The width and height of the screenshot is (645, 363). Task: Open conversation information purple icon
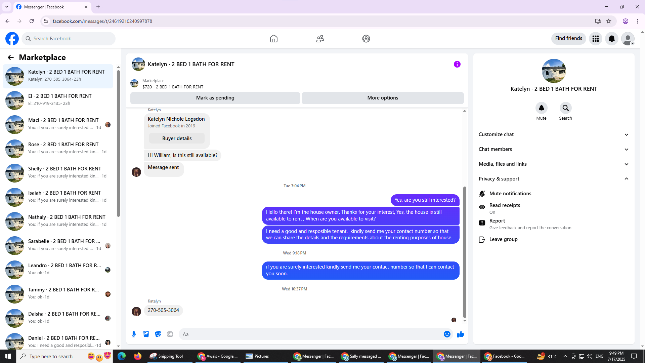[457, 64]
